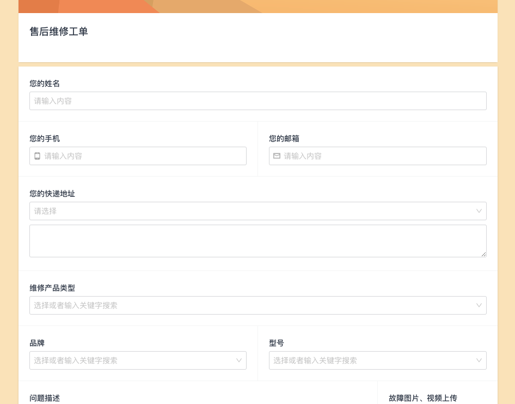The height and width of the screenshot is (404, 515).
Task: Expand the 型号 combo box
Action: (378, 360)
